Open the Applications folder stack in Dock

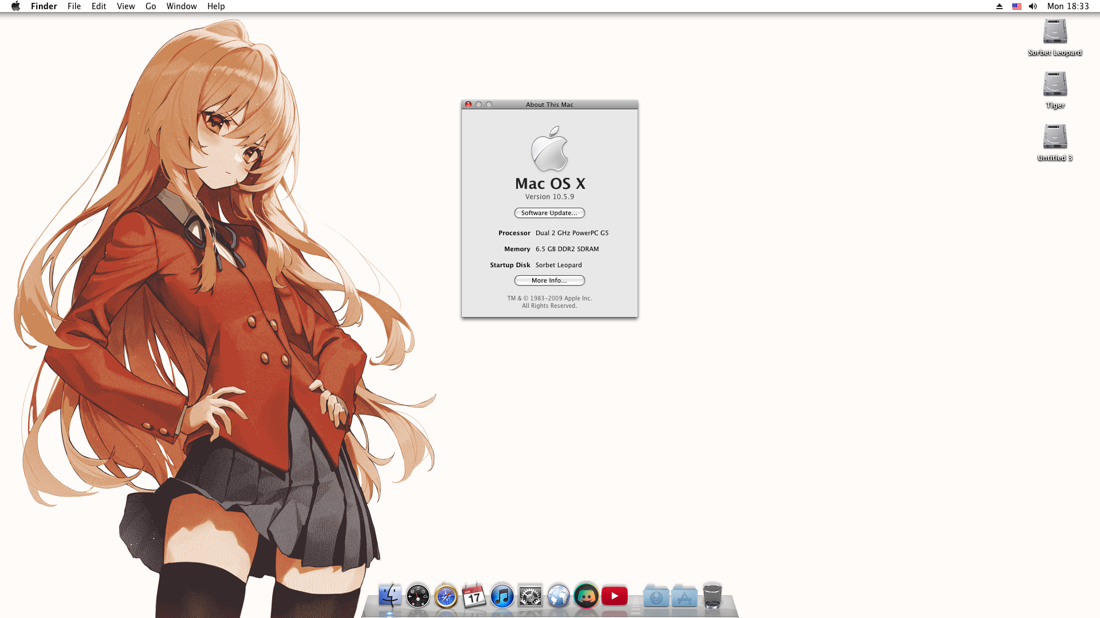[x=685, y=596]
